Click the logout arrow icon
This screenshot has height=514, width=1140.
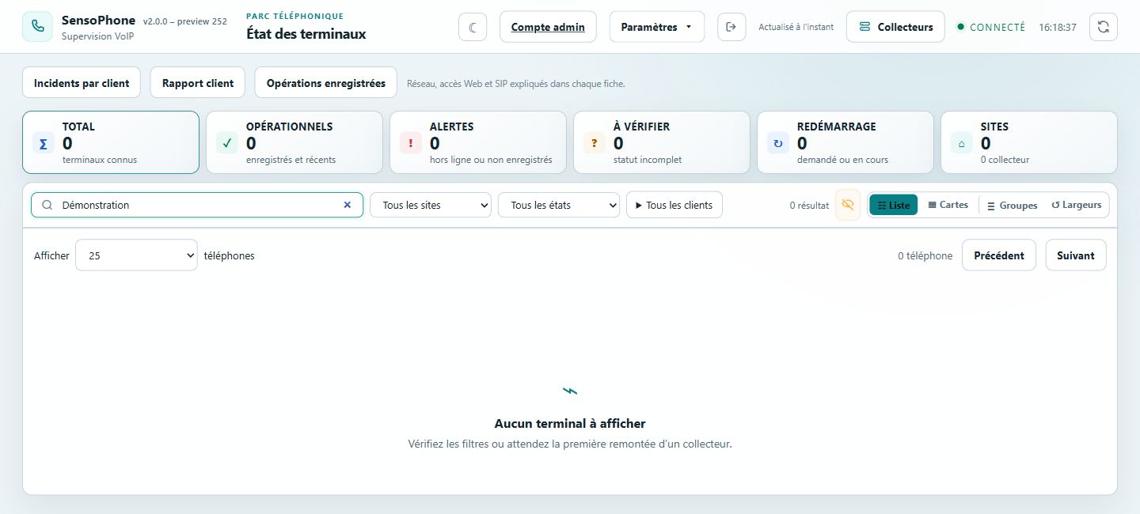pos(731,27)
